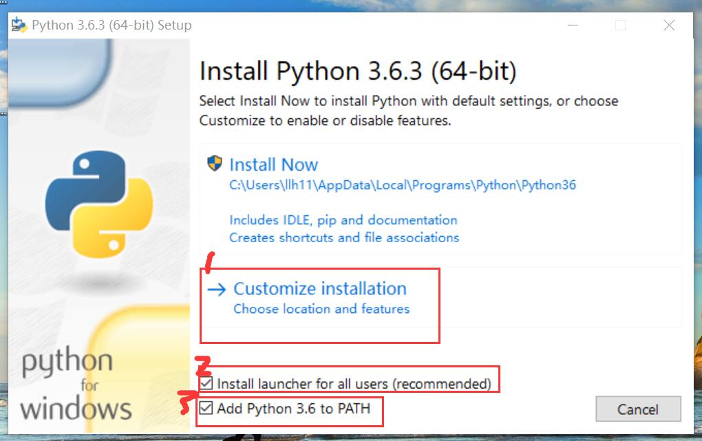Click the Python setup icon in title bar
The height and width of the screenshot is (441, 702).
(19, 25)
